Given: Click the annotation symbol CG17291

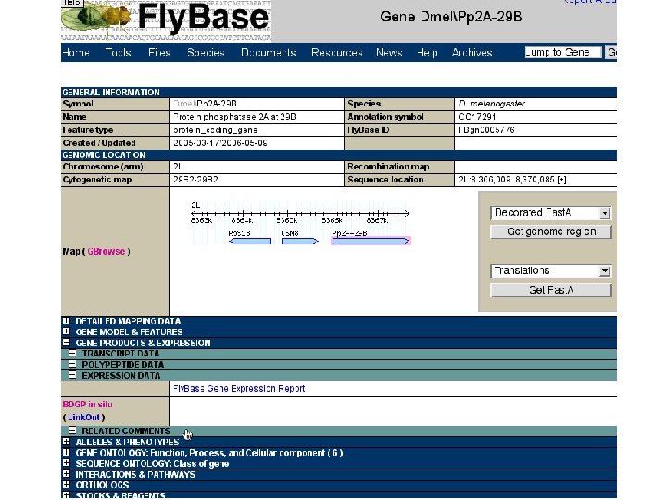Looking at the screenshot, I should pyautogui.click(x=477, y=117).
